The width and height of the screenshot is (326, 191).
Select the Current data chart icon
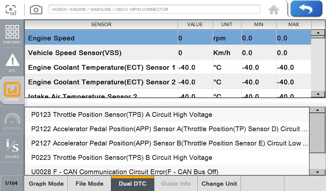tap(12, 91)
